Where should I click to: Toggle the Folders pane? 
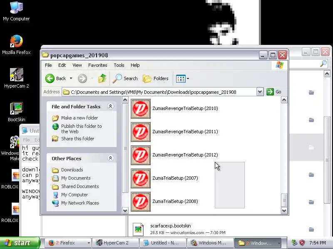156,78
